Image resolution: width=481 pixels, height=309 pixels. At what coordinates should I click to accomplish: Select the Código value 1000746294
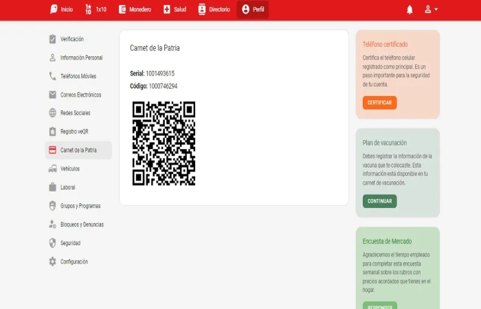163,86
